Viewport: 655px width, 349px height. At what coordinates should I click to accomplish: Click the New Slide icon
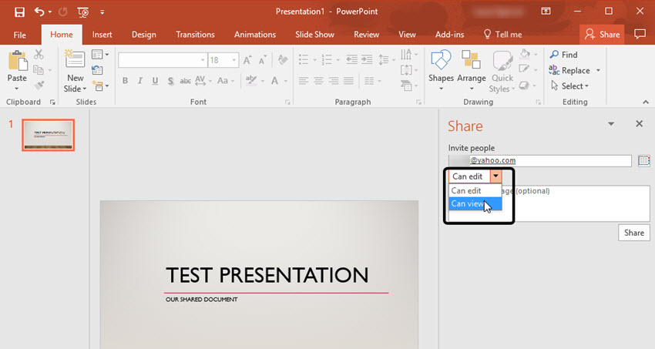pos(75,59)
